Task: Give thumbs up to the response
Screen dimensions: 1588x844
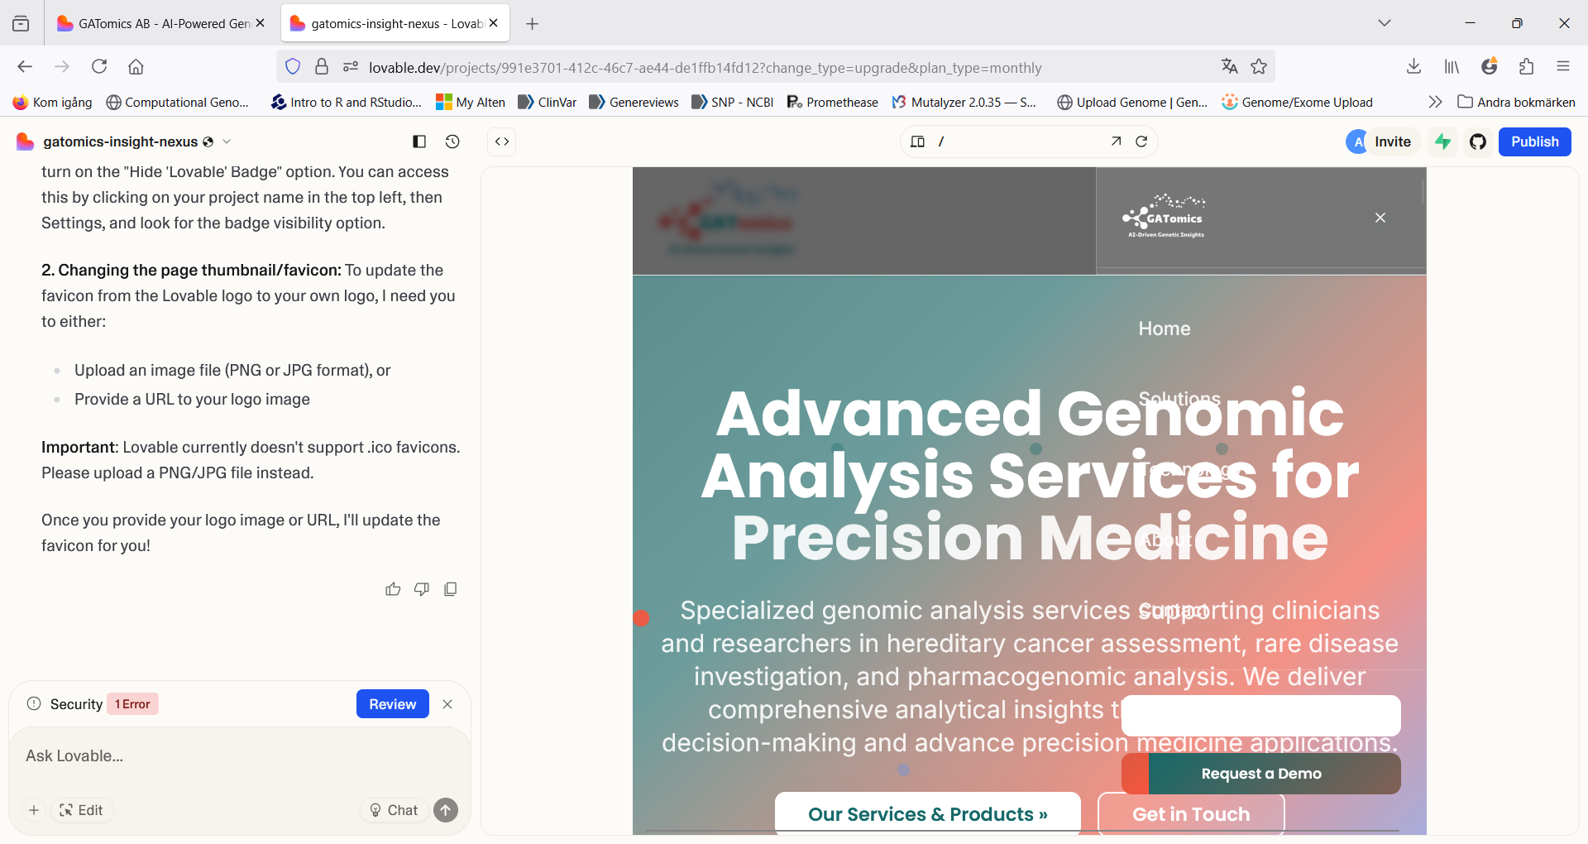Action: click(393, 589)
